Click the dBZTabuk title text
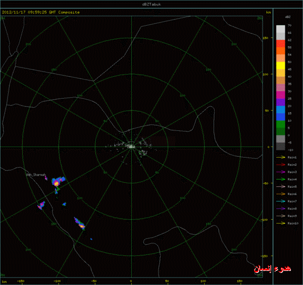303x285 pixels. point(151,4)
